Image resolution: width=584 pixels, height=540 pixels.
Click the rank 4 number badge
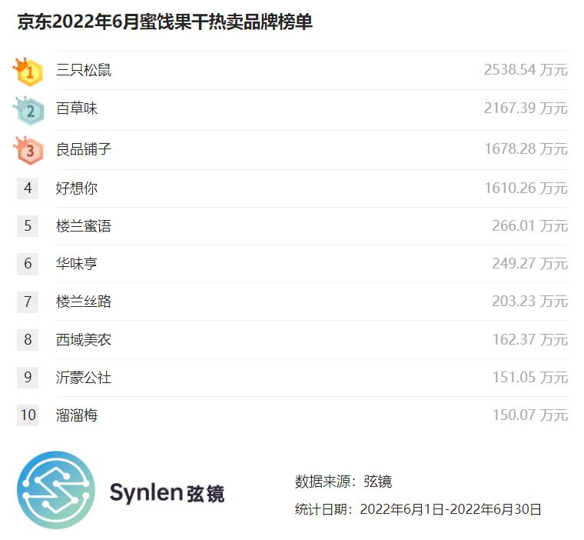tap(28, 188)
